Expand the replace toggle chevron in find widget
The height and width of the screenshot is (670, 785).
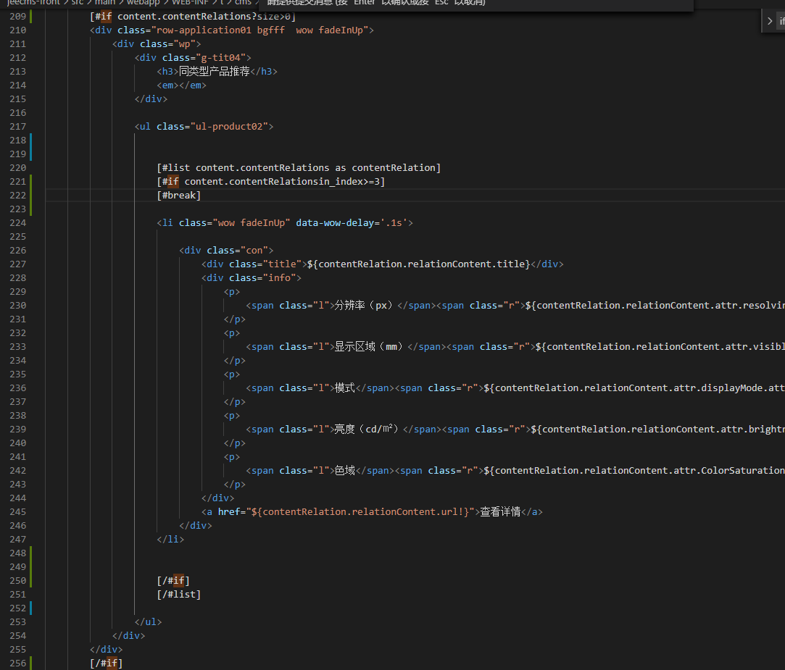(x=770, y=21)
